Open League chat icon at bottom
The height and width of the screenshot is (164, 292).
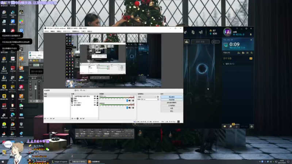[225, 126]
